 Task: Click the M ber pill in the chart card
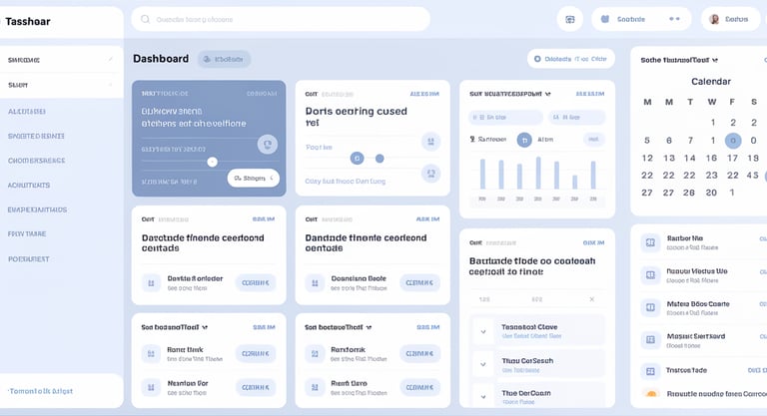click(576, 118)
